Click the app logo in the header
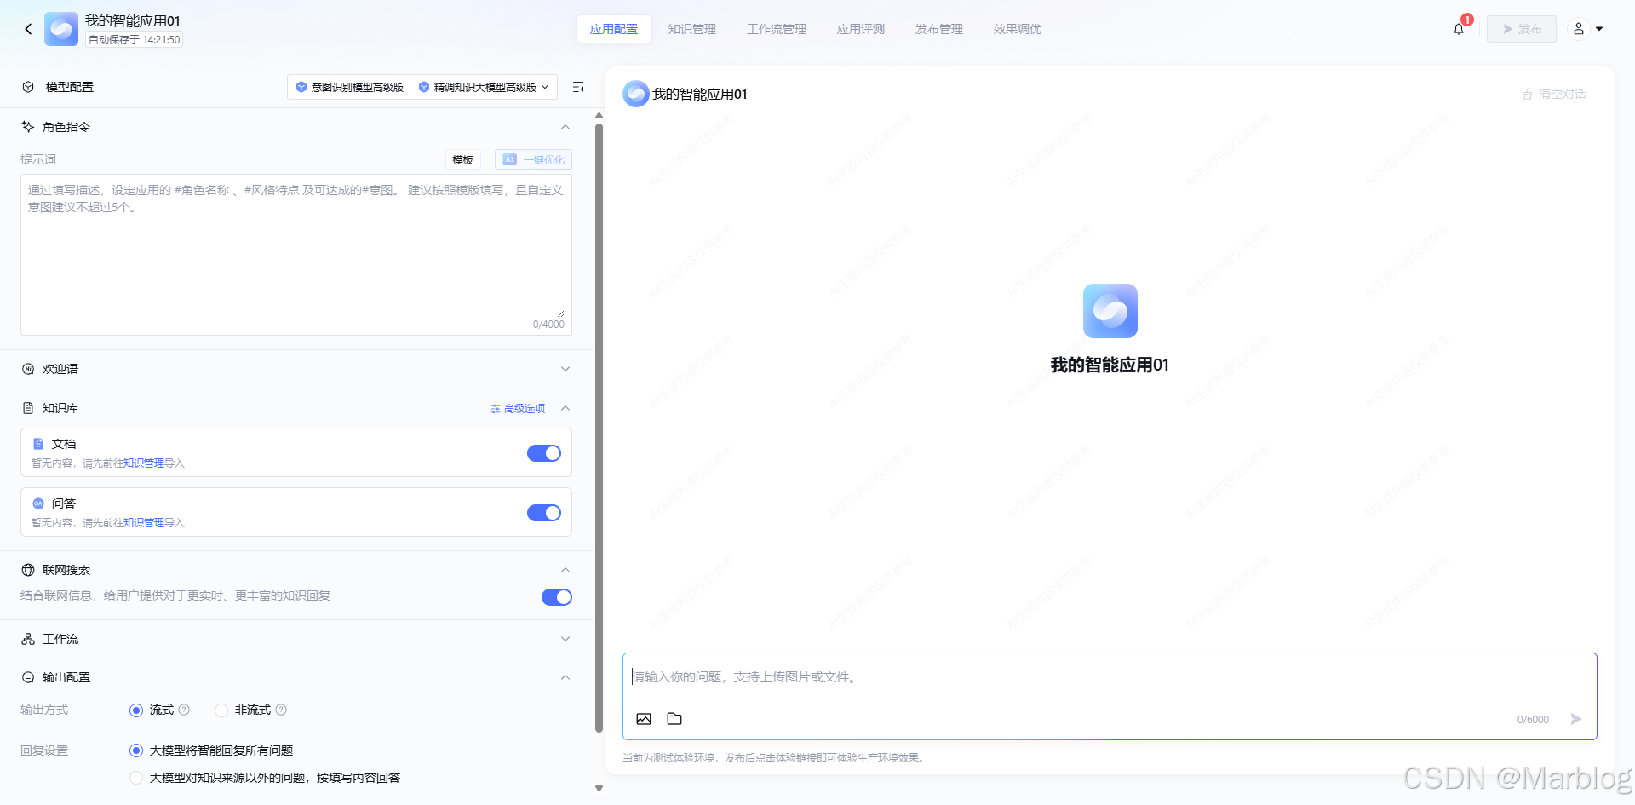This screenshot has width=1635, height=805. pos(61,29)
